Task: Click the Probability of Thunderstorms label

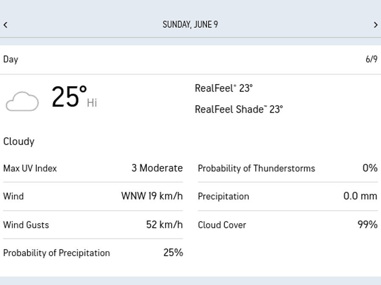Action: pyautogui.click(x=257, y=168)
